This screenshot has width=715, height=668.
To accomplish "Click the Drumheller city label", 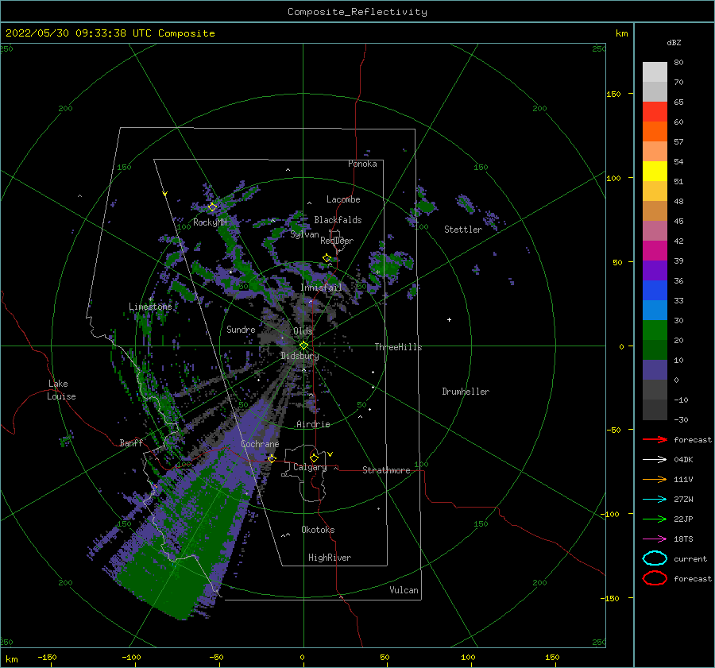I will click(x=466, y=392).
